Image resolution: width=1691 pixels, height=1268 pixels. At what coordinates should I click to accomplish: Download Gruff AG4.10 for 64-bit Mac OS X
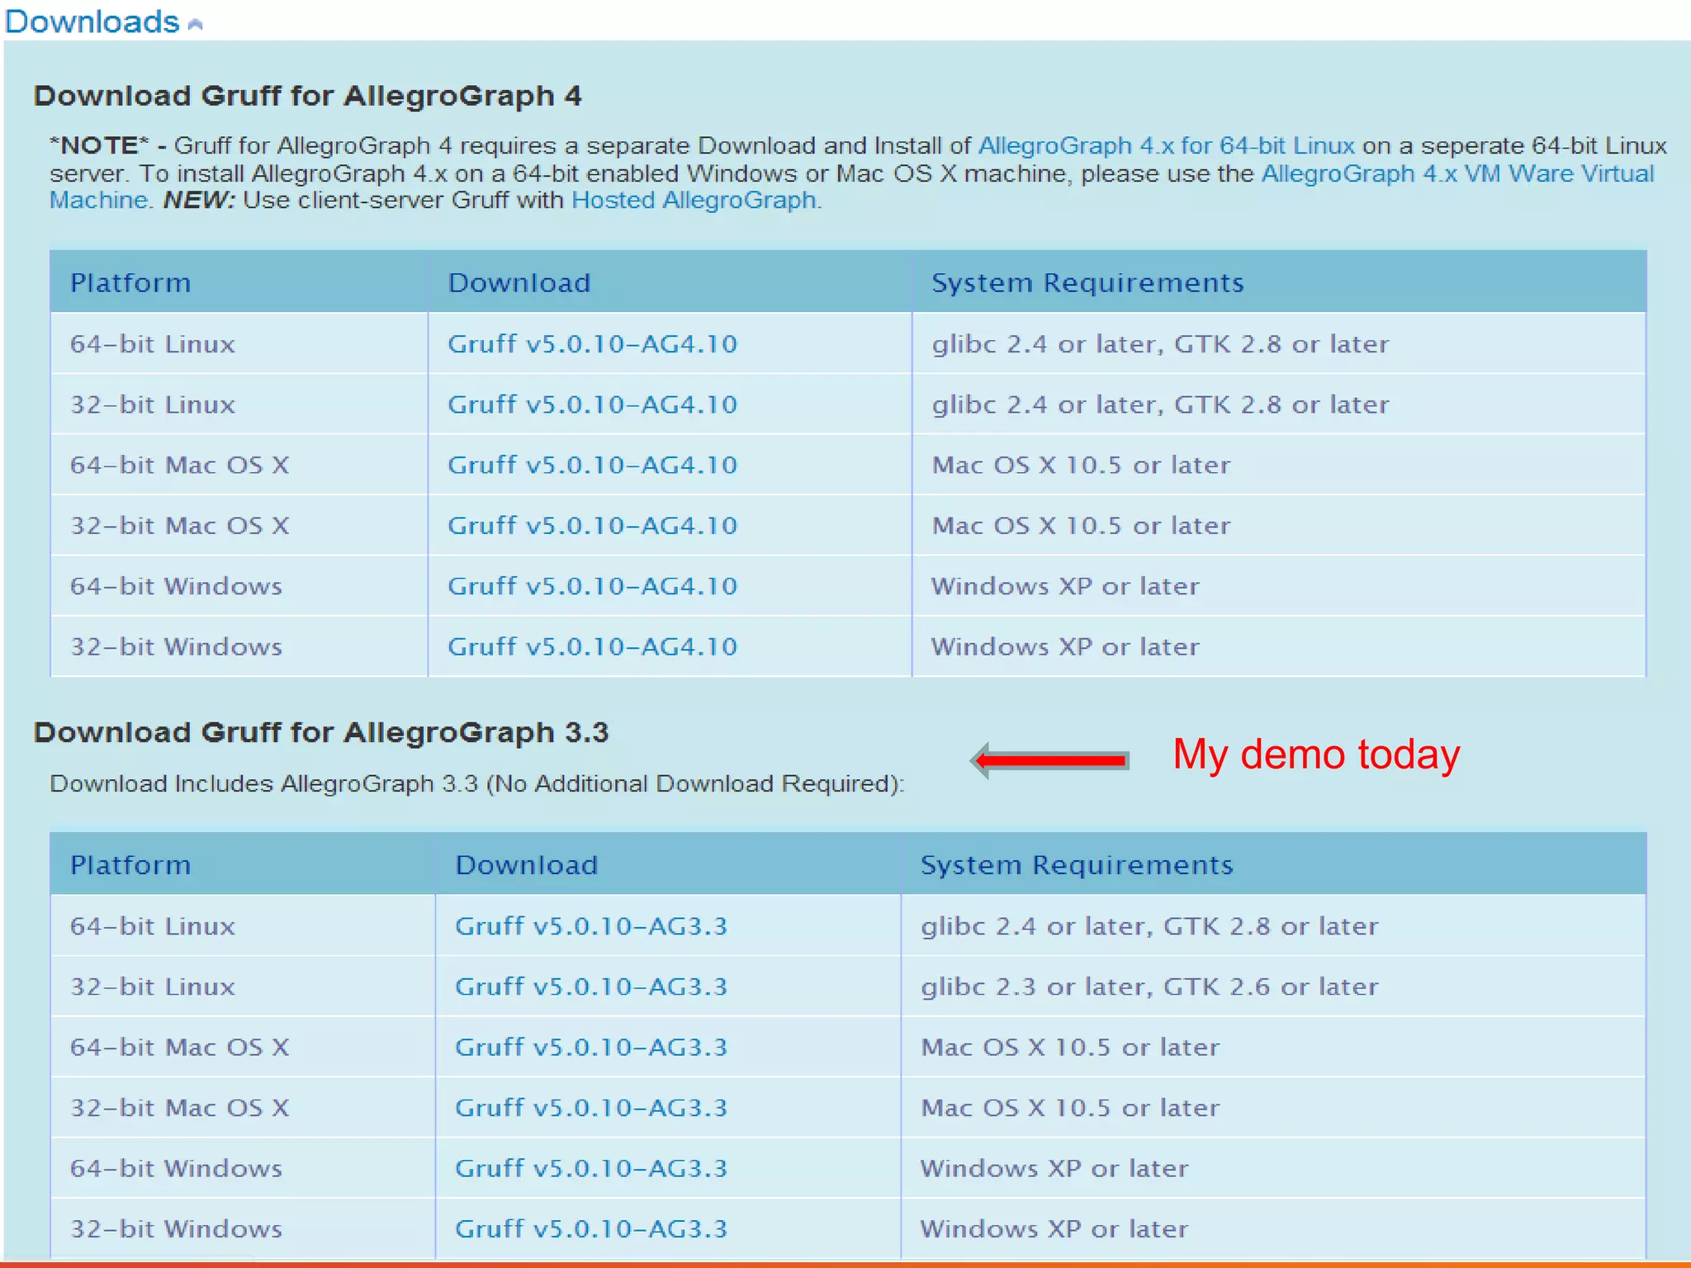click(x=592, y=466)
